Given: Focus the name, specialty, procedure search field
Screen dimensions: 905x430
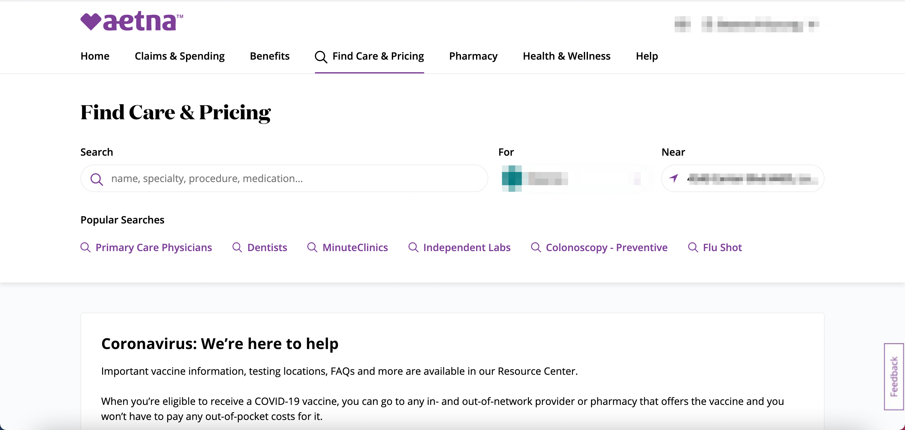Looking at the screenshot, I should click(284, 178).
